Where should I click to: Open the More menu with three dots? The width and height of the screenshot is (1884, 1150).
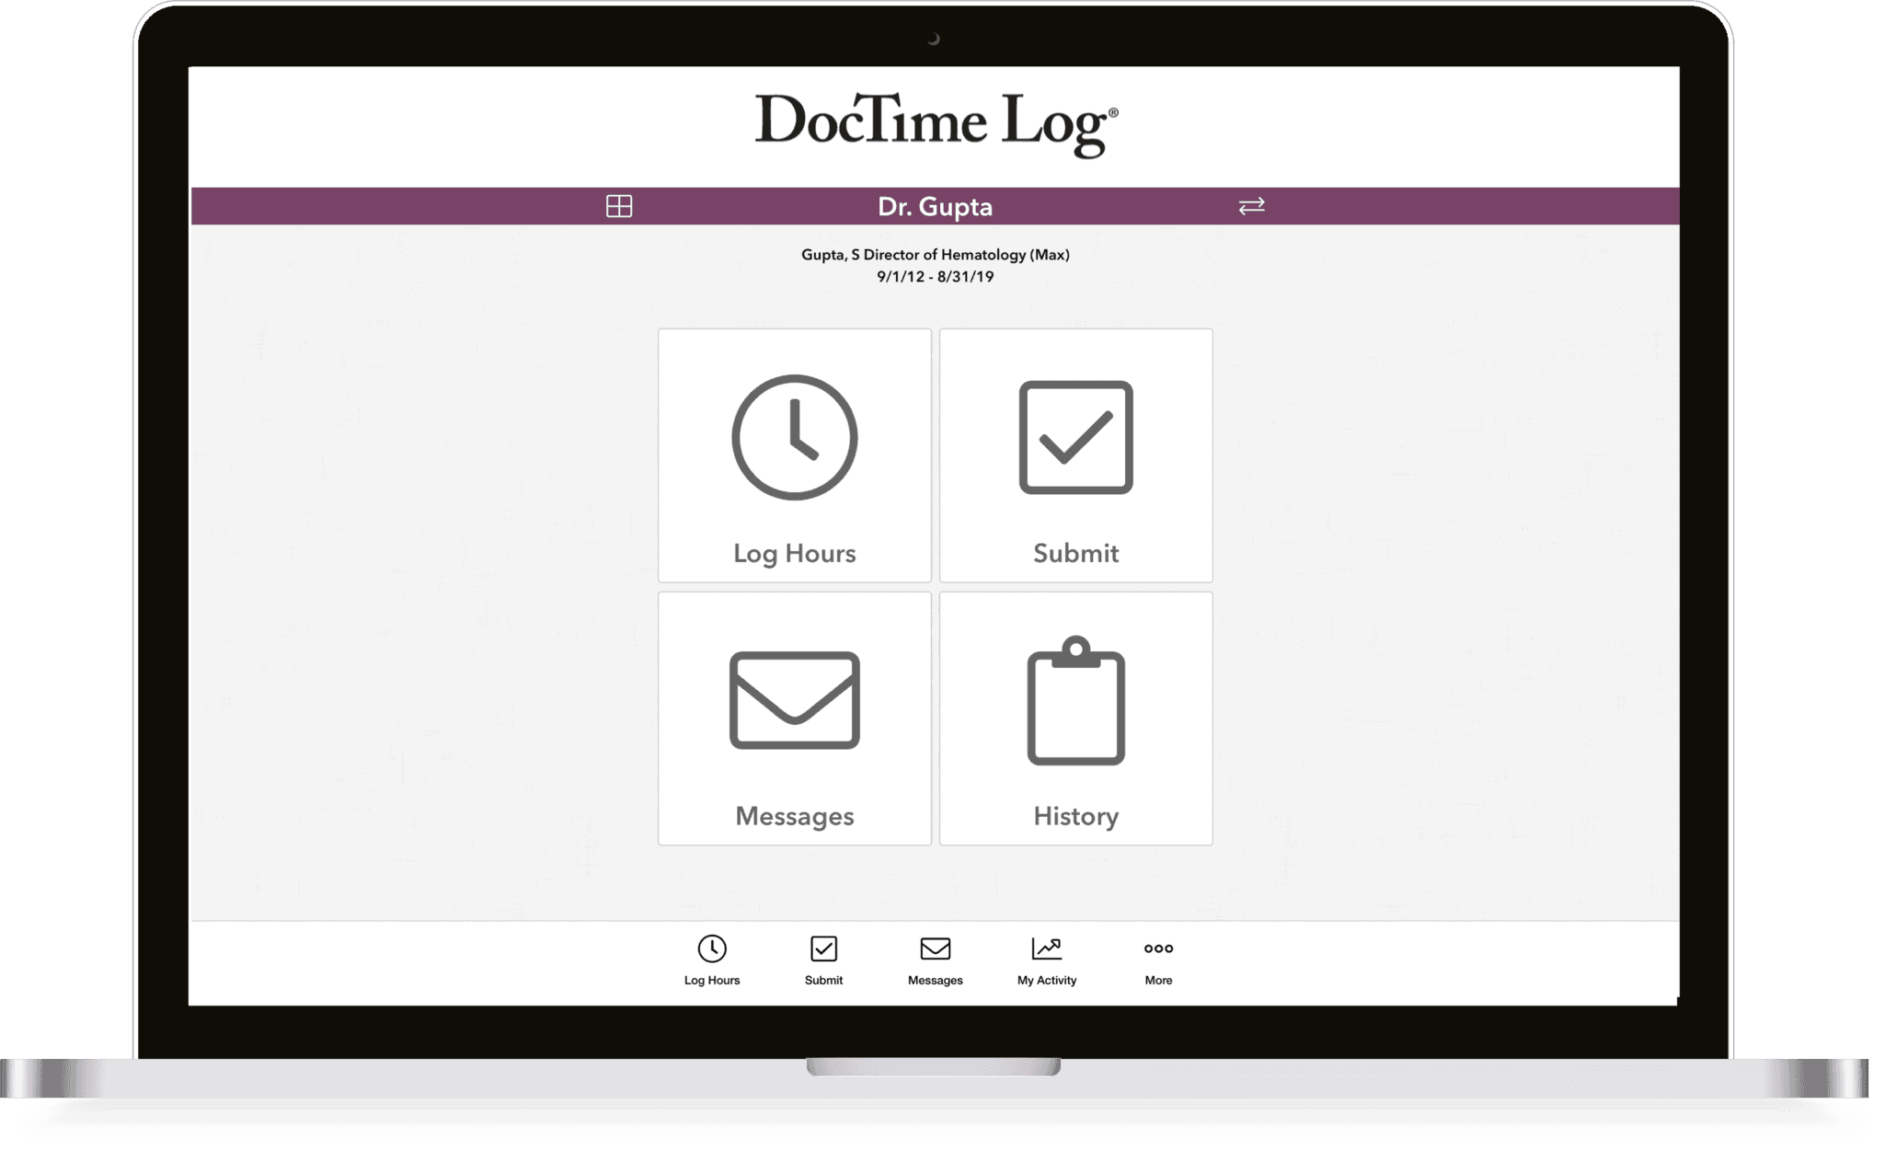point(1158,960)
